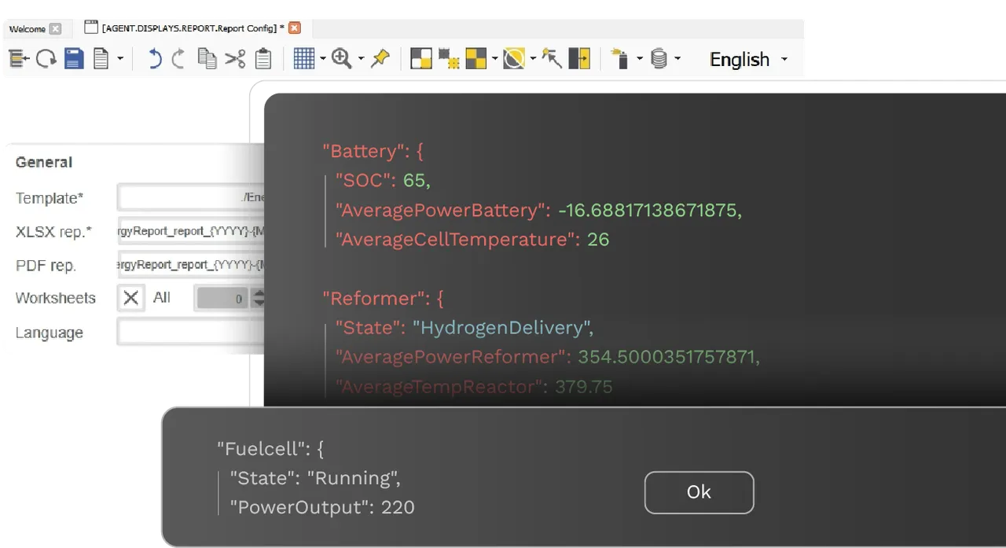
Task: Click the HydrogenDelivery state value
Action: [502, 328]
